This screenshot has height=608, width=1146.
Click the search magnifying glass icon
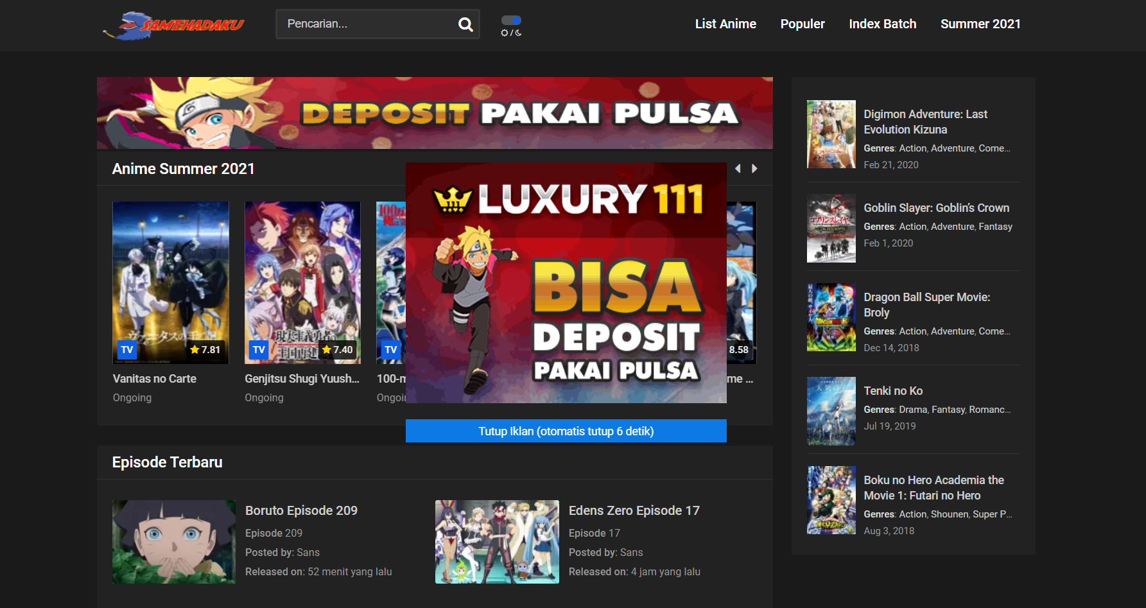click(465, 24)
